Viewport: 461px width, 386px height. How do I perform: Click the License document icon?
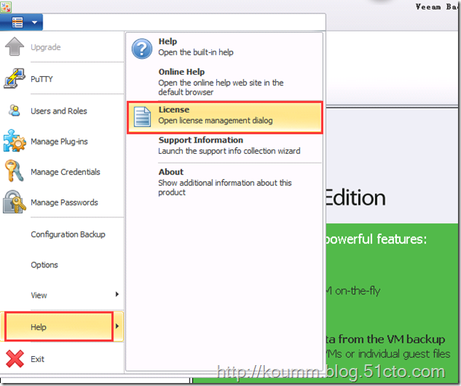coord(142,117)
